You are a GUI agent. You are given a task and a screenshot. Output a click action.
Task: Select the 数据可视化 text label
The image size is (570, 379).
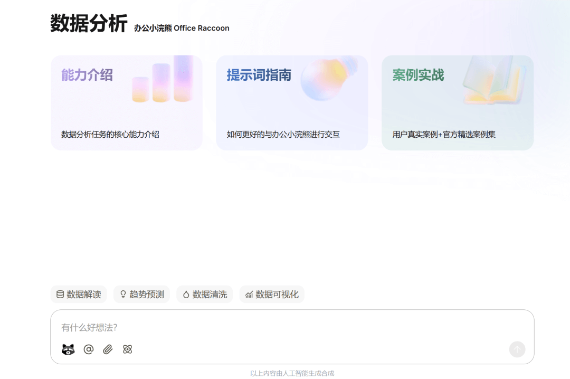tap(277, 295)
